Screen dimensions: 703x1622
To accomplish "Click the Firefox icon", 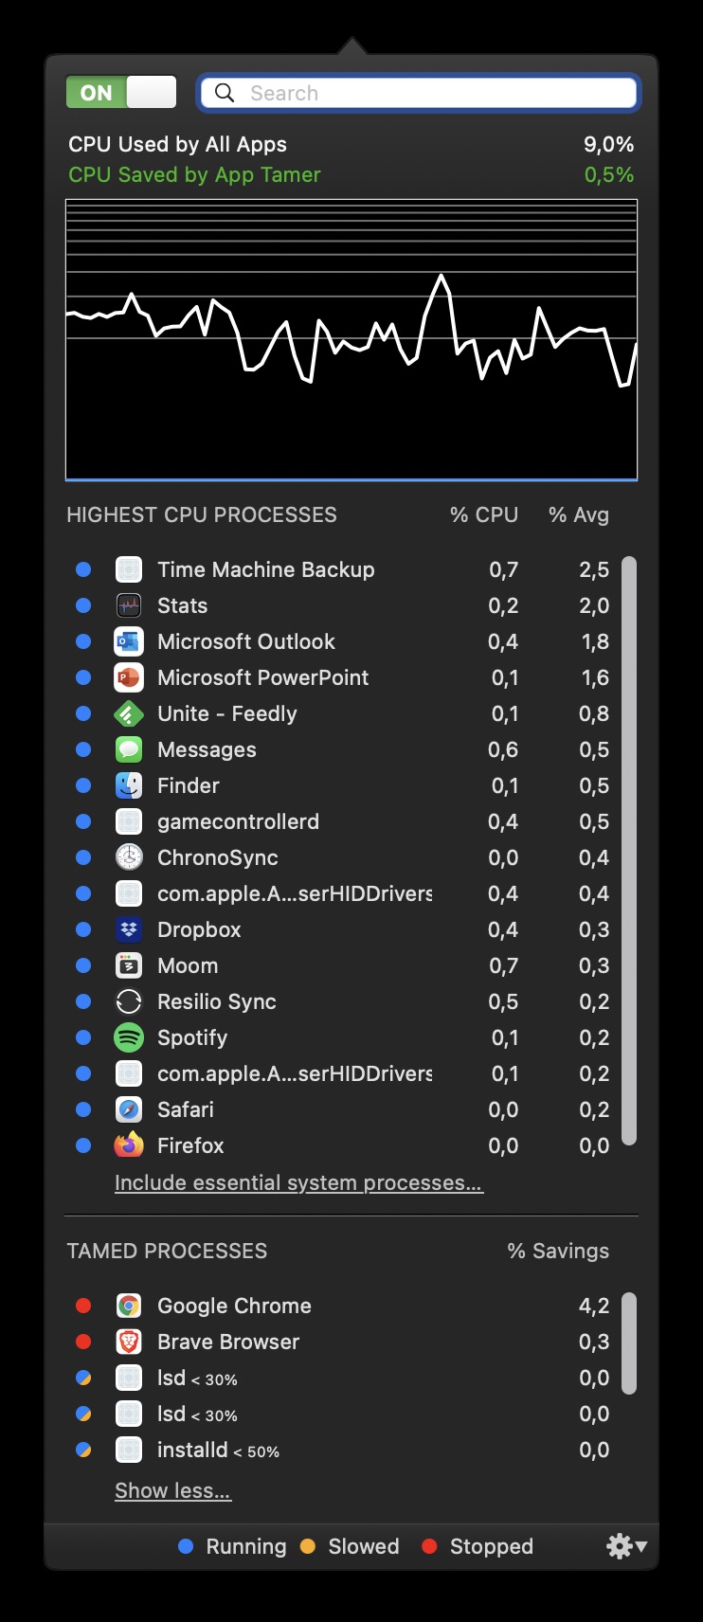I will click(x=129, y=1145).
